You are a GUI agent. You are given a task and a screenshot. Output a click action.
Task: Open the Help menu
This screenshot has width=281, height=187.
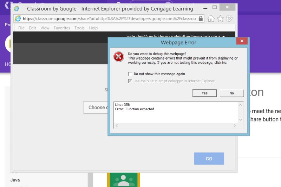point(93,28)
